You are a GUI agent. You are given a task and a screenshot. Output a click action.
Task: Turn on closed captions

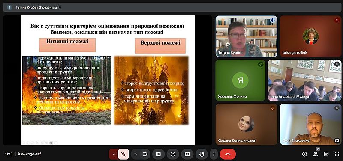[159, 154]
